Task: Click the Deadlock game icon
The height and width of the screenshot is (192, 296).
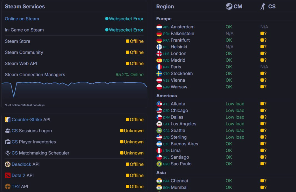Action: 8,164
